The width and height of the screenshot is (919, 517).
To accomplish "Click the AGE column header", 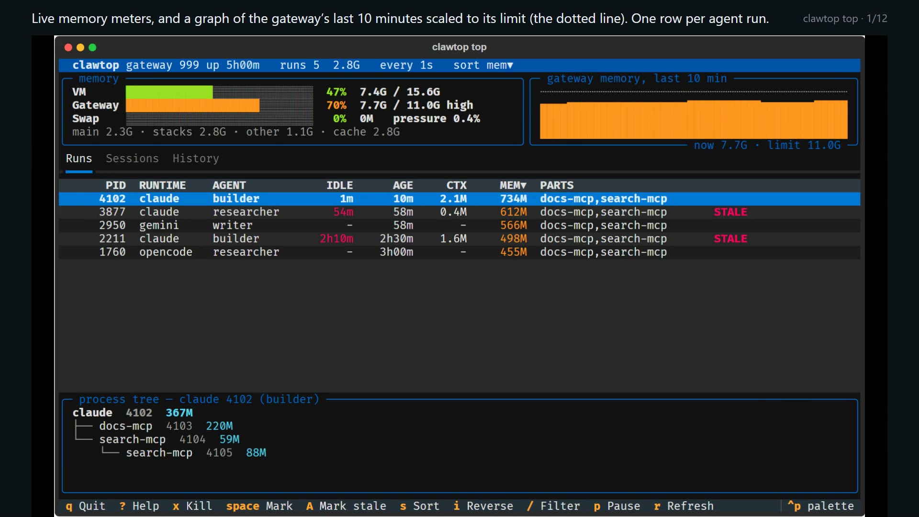I will (x=403, y=185).
